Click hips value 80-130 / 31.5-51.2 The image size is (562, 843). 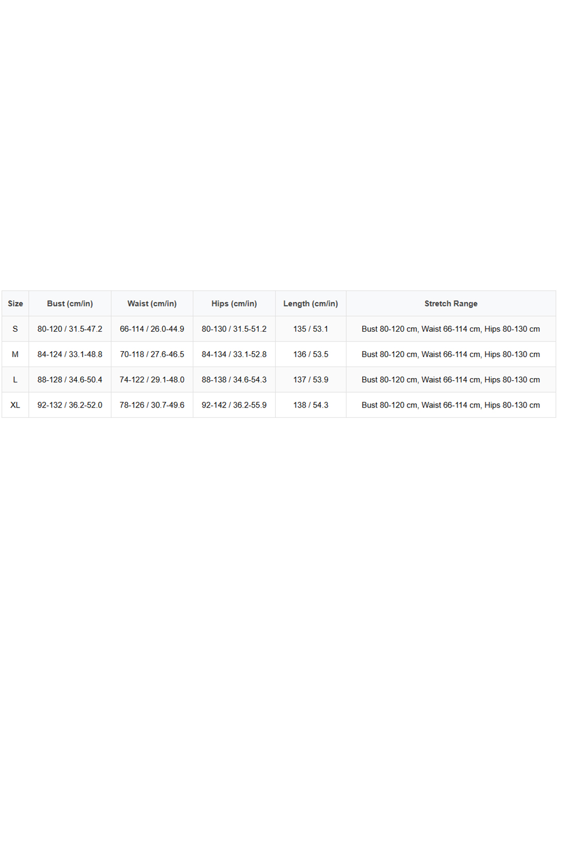(234, 329)
